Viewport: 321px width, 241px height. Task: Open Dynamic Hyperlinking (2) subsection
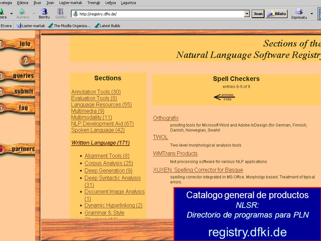click(114, 205)
